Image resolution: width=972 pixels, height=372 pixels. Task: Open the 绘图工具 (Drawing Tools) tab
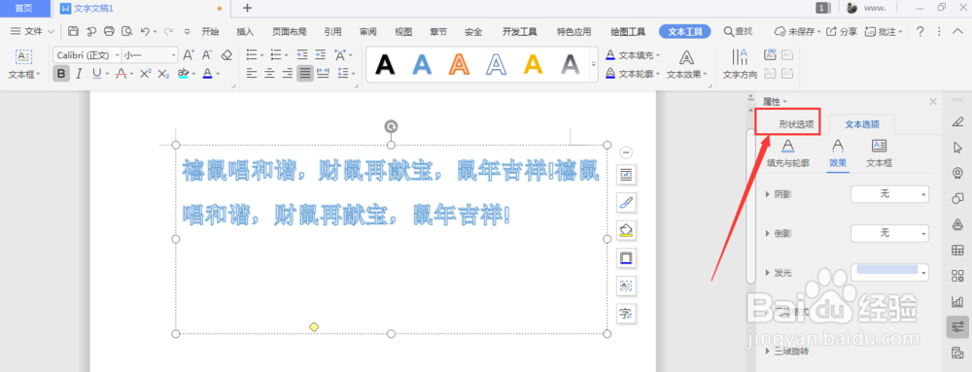pos(628,32)
